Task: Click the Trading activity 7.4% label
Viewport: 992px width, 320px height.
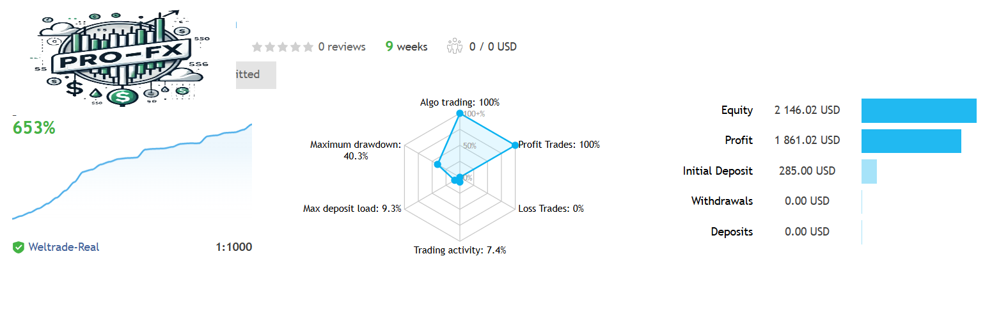Action: (459, 250)
